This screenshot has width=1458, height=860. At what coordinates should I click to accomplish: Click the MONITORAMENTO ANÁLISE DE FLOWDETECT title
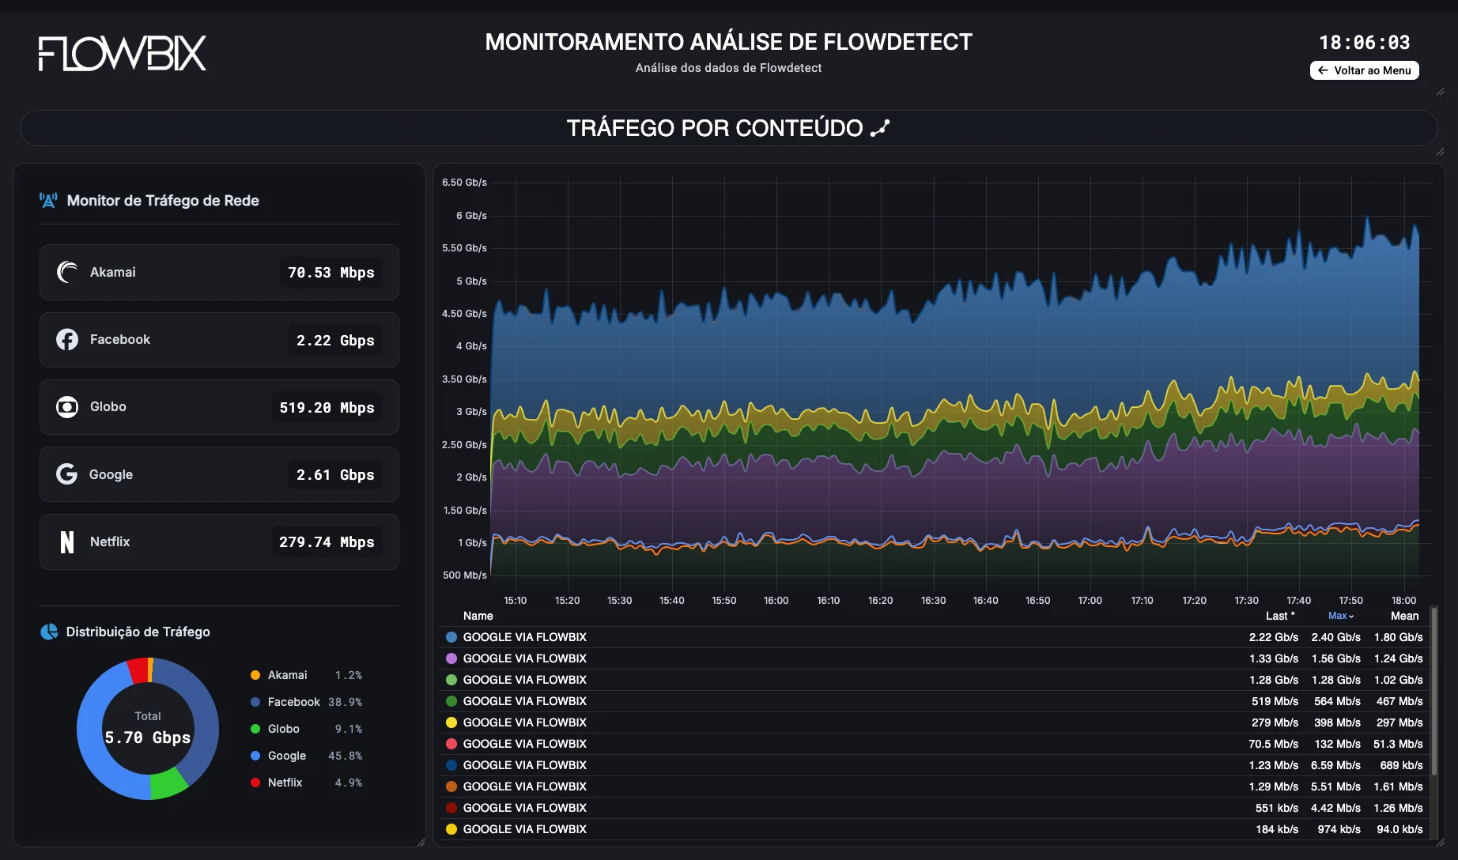click(728, 42)
